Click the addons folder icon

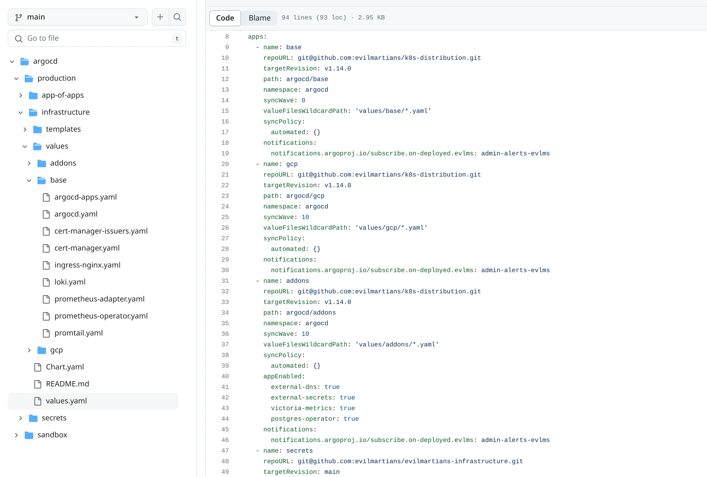point(41,163)
